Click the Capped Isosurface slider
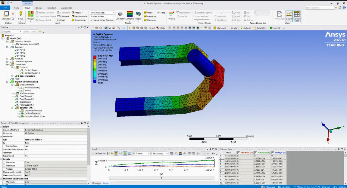 (263, 16)
